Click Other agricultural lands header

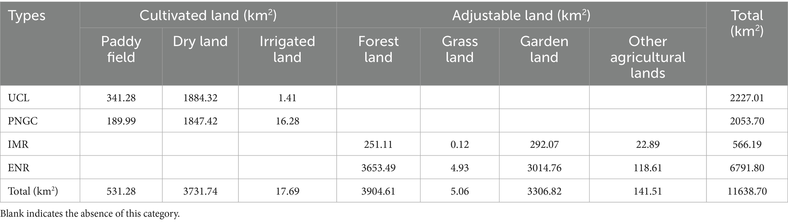pos(648,57)
